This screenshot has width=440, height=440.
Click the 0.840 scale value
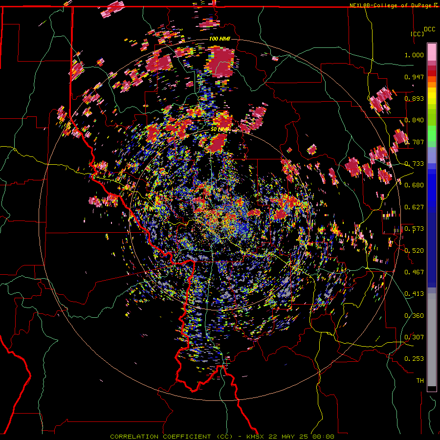point(414,120)
